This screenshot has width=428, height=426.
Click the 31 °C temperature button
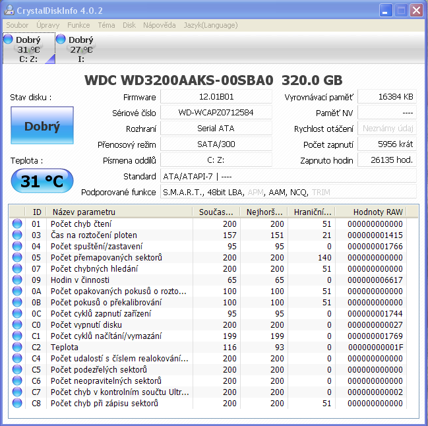click(x=42, y=181)
